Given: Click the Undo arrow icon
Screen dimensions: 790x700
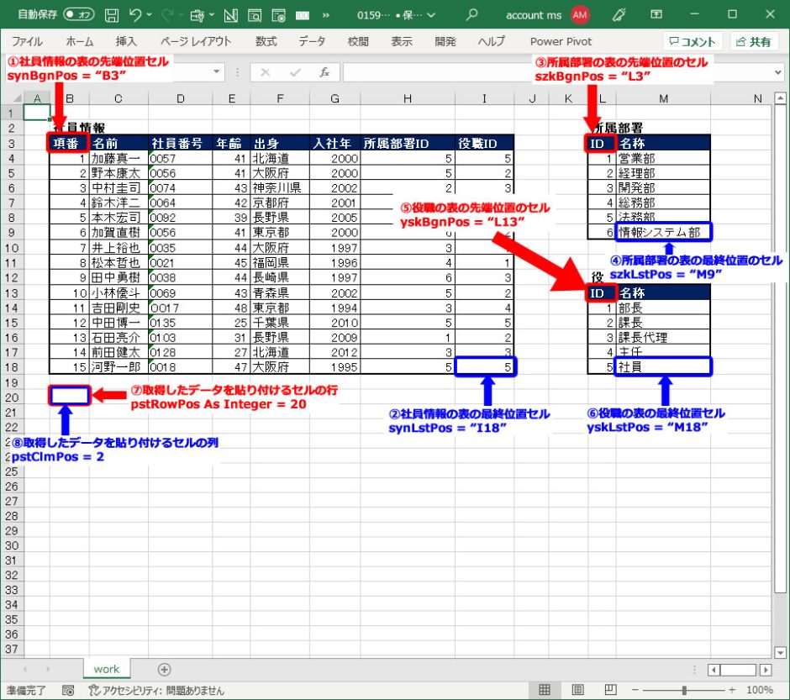Looking at the screenshot, I should pos(135,15).
